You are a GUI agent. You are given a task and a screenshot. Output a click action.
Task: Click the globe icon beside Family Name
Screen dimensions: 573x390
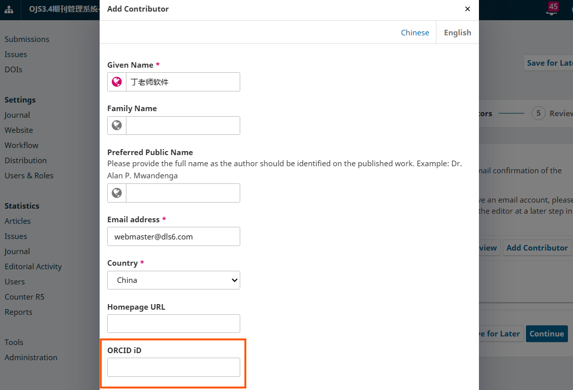(117, 125)
